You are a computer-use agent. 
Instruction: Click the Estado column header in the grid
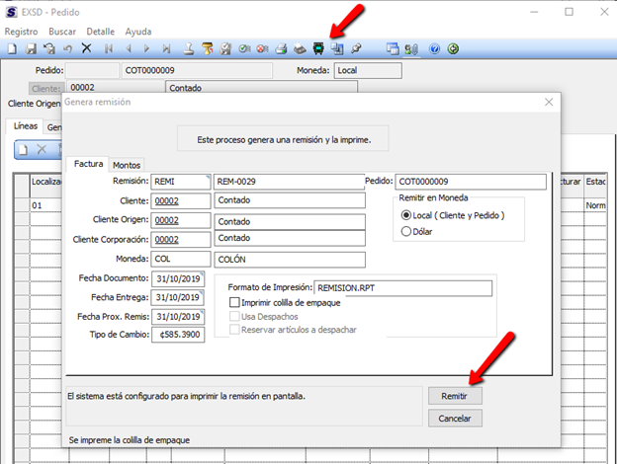[595, 182]
